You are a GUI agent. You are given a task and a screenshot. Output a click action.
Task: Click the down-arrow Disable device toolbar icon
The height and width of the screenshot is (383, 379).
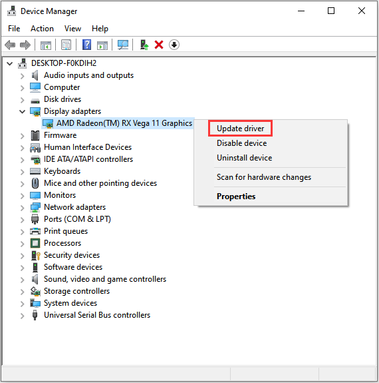point(174,45)
